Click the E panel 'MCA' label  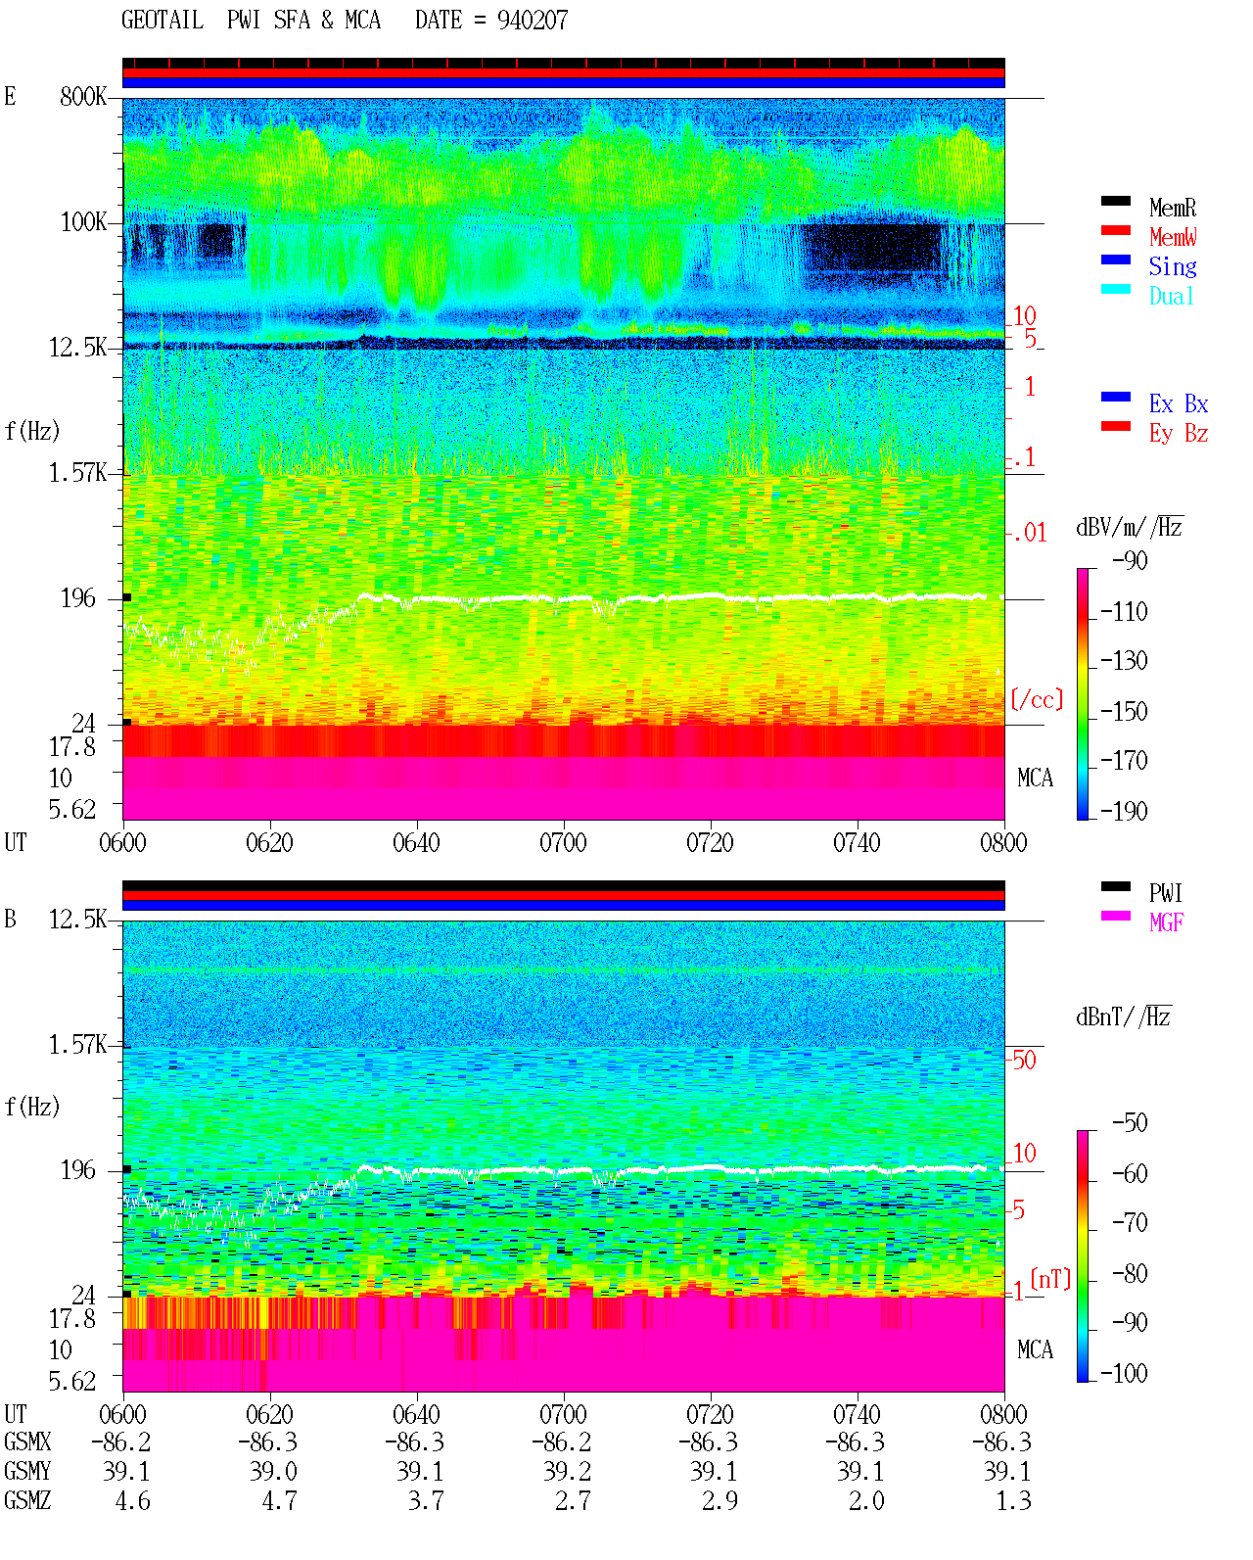point(1035,779)
